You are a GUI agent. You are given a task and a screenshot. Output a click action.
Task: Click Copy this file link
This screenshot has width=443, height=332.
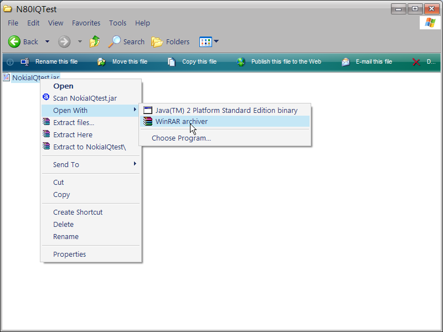click(199, 61)
